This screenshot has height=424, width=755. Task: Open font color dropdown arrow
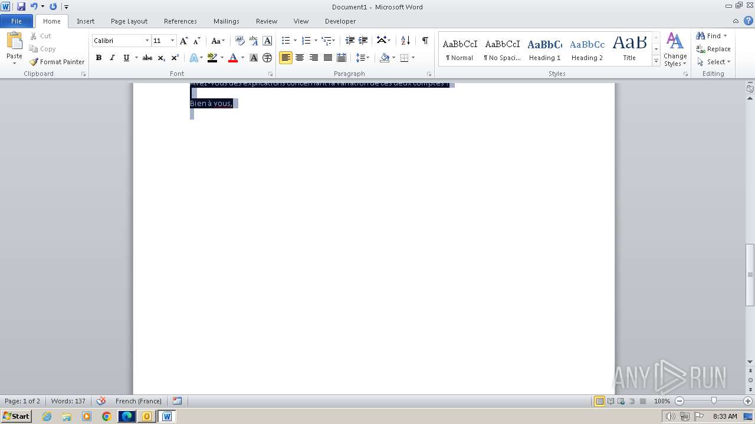click(x=242, y=58)
